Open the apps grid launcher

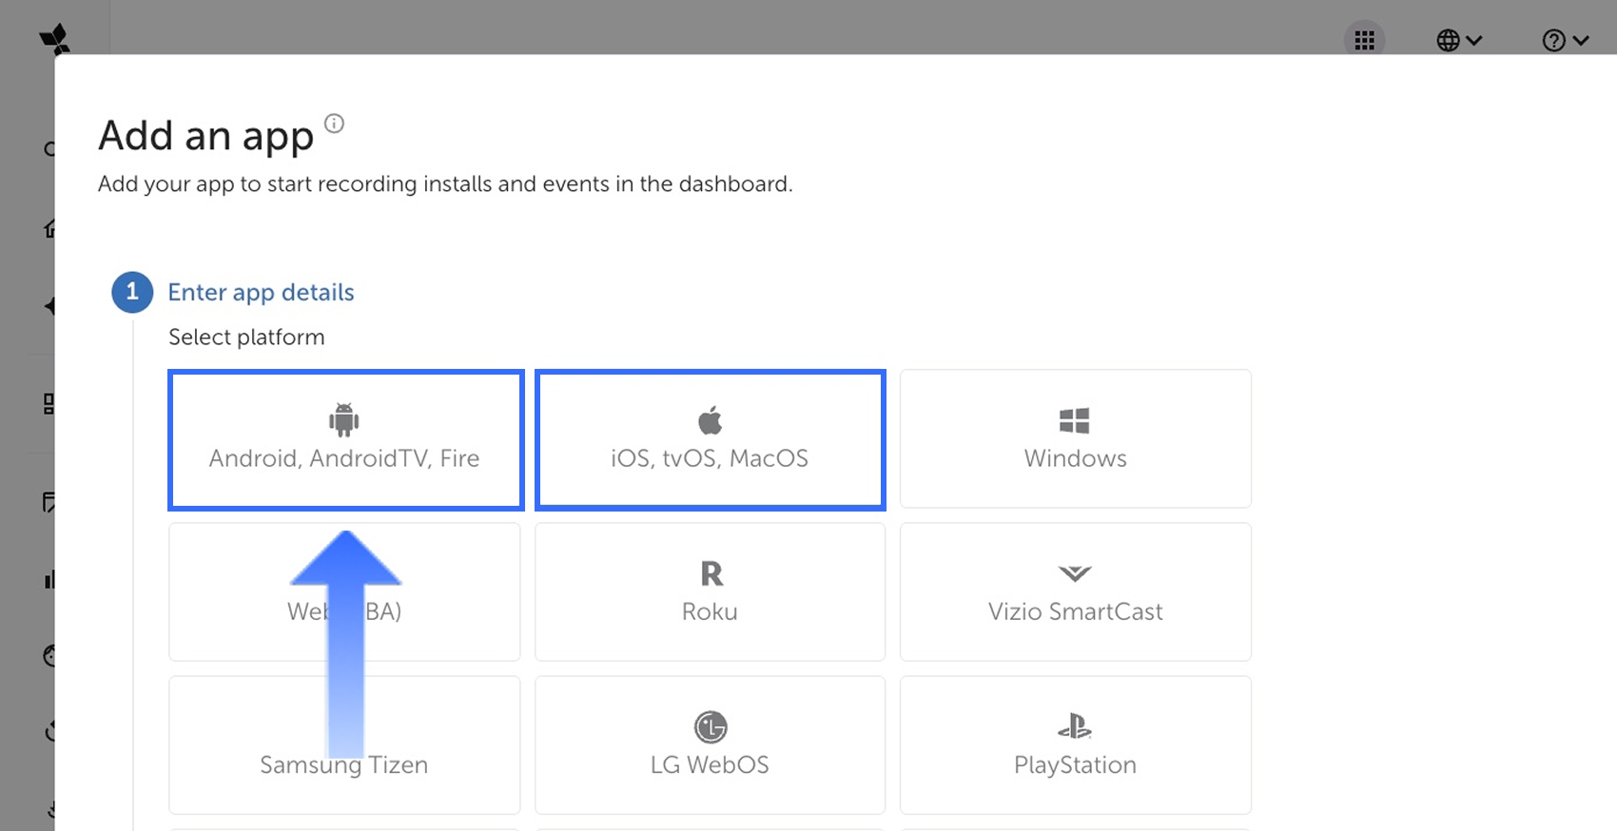(x=1364, y=40)
